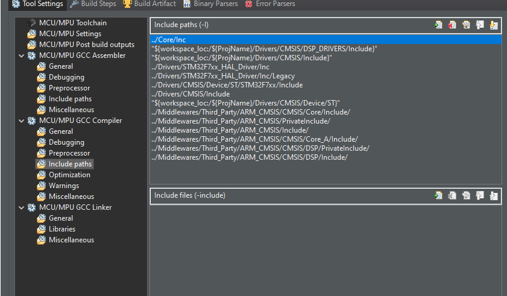Select MCU/MPU Settings in the tree
The height and width of the screenshot is (296, 507).
pos(70,34)
